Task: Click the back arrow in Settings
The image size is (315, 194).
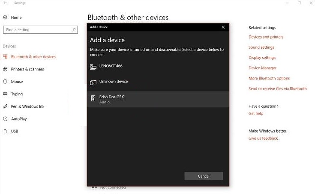Action: [5, 3]
